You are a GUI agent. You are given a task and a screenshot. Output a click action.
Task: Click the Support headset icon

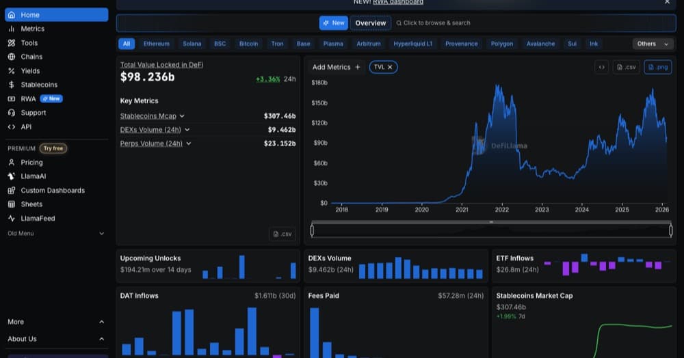tap(12, 113)
